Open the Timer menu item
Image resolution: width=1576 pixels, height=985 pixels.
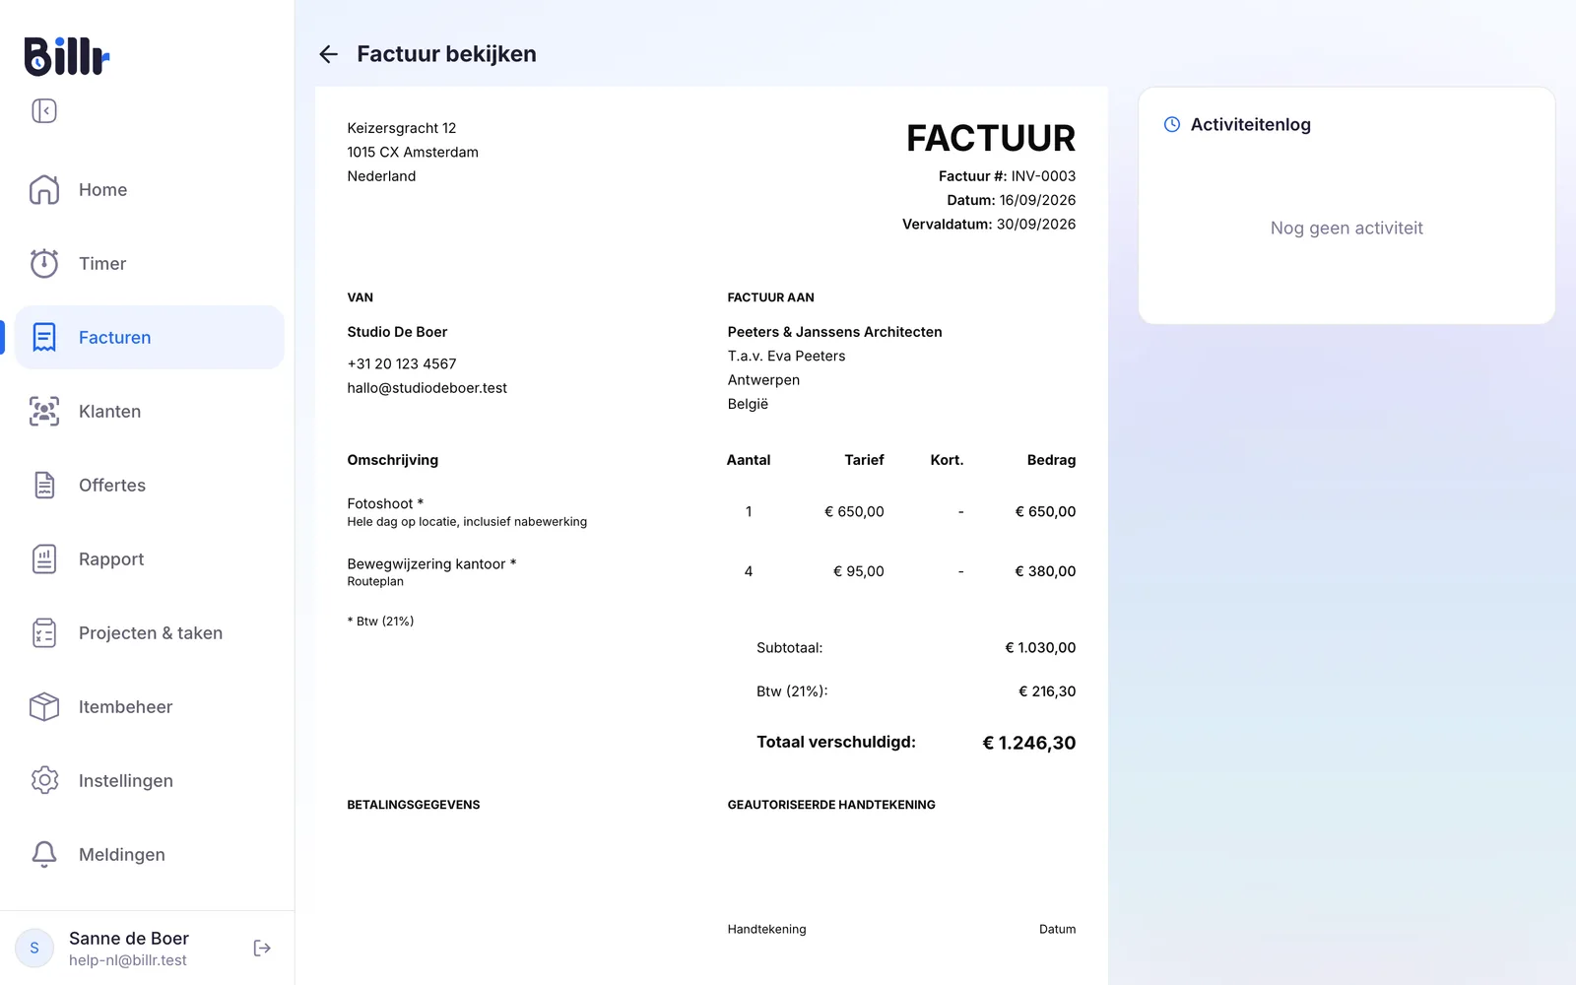tap(150, 263)
